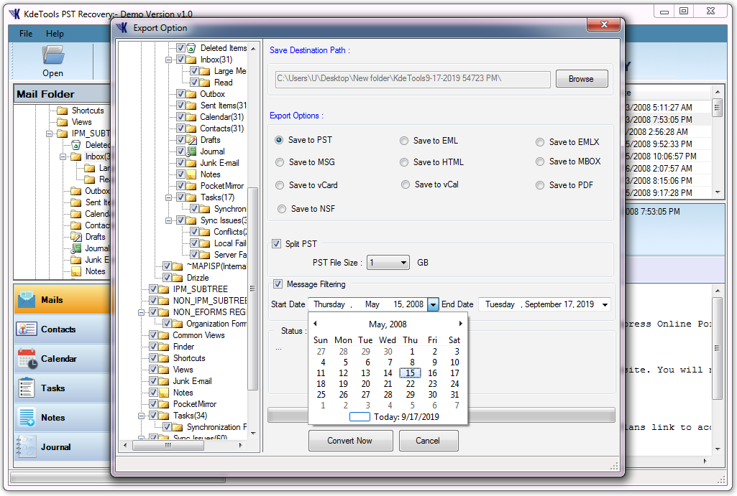
Task: Click the May, 2008 calendar month header
Action: pos(388,324)
